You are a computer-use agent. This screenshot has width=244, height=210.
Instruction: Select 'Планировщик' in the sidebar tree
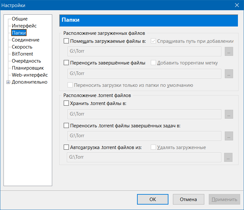(x=28, y=68)
